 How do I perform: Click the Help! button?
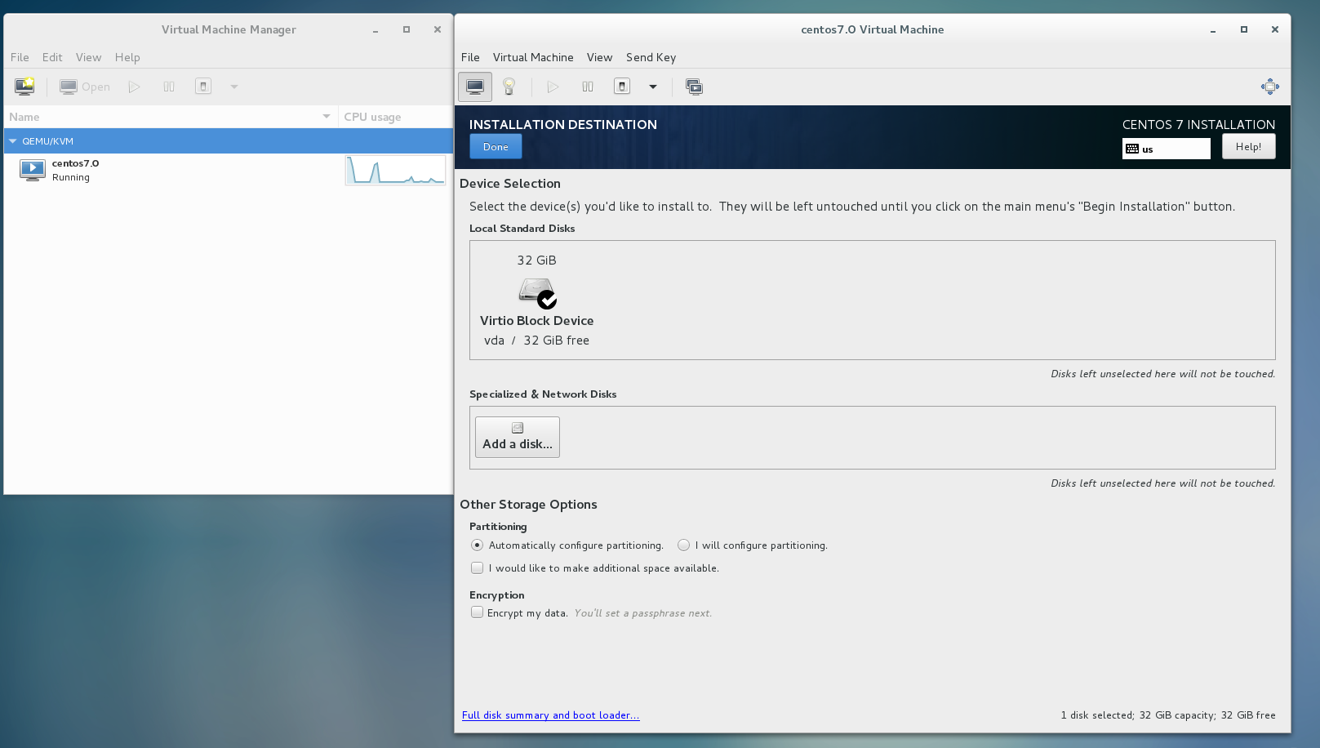(1248, 146)
